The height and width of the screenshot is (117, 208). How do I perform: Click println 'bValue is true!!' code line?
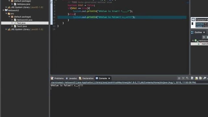pos(103,11)
